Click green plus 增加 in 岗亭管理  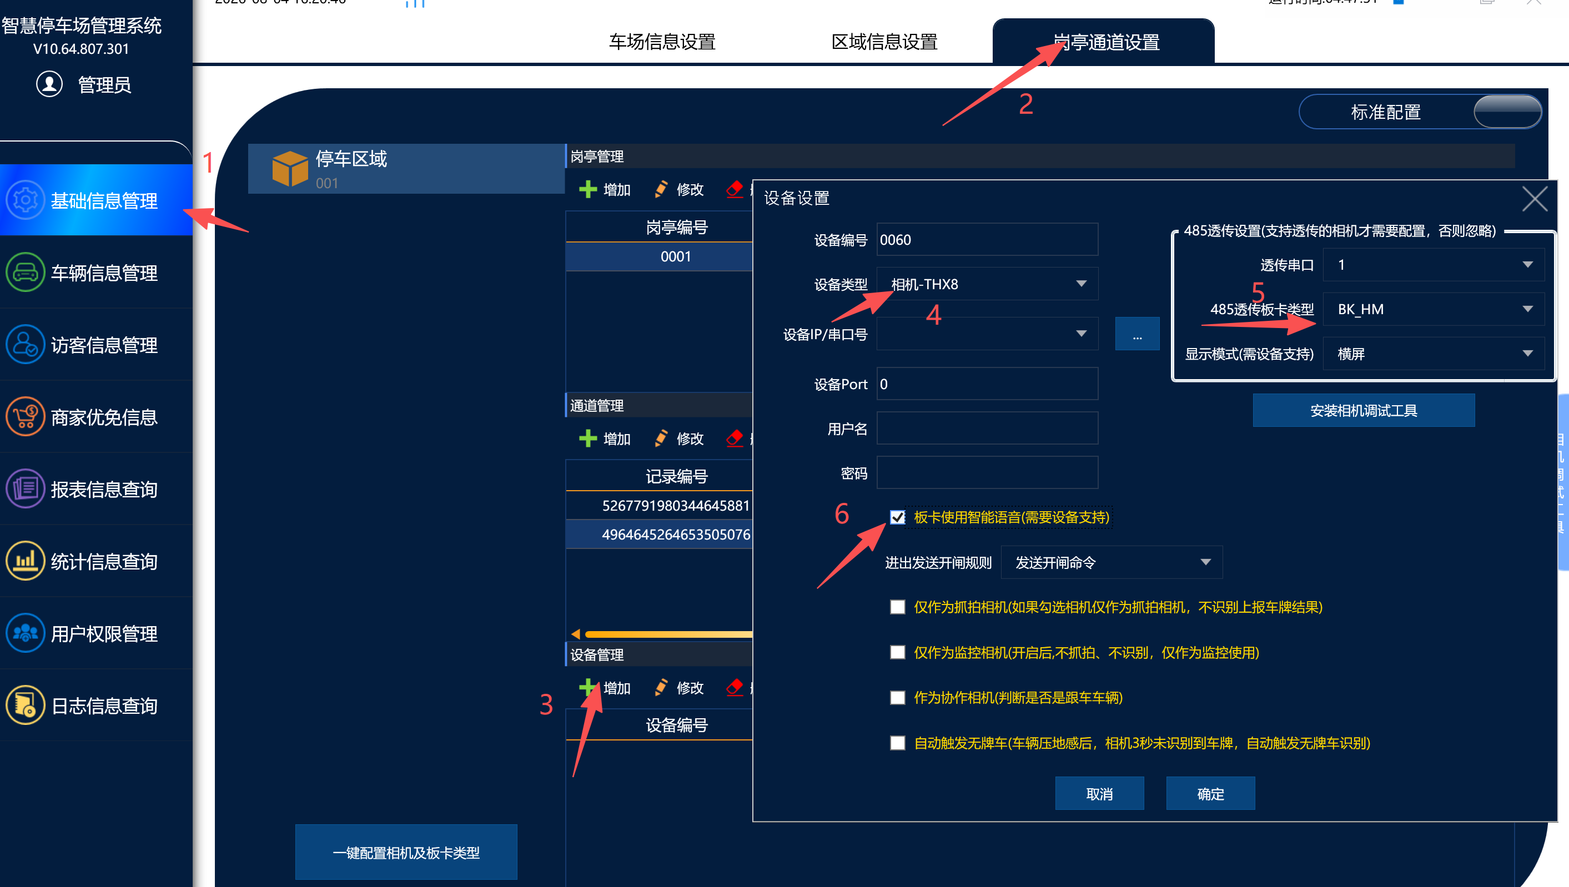tap(588, 189)
